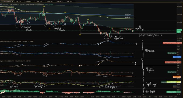Screen dimensions: 183x98
Task: Click the 111.89K open interest value tag
Action: coord(179,43)
